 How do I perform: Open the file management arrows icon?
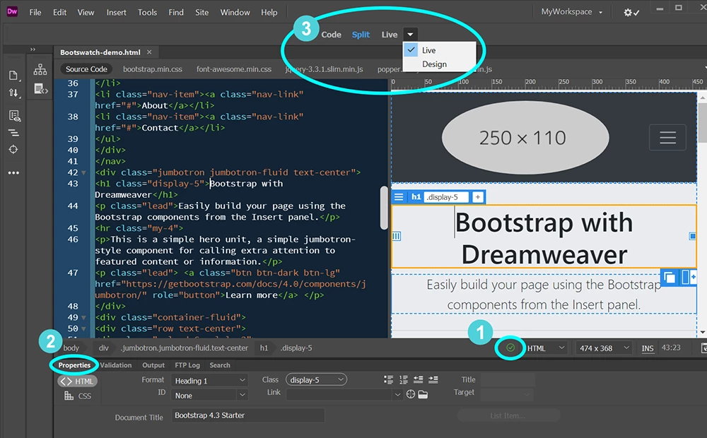click(x=13, y=93)
